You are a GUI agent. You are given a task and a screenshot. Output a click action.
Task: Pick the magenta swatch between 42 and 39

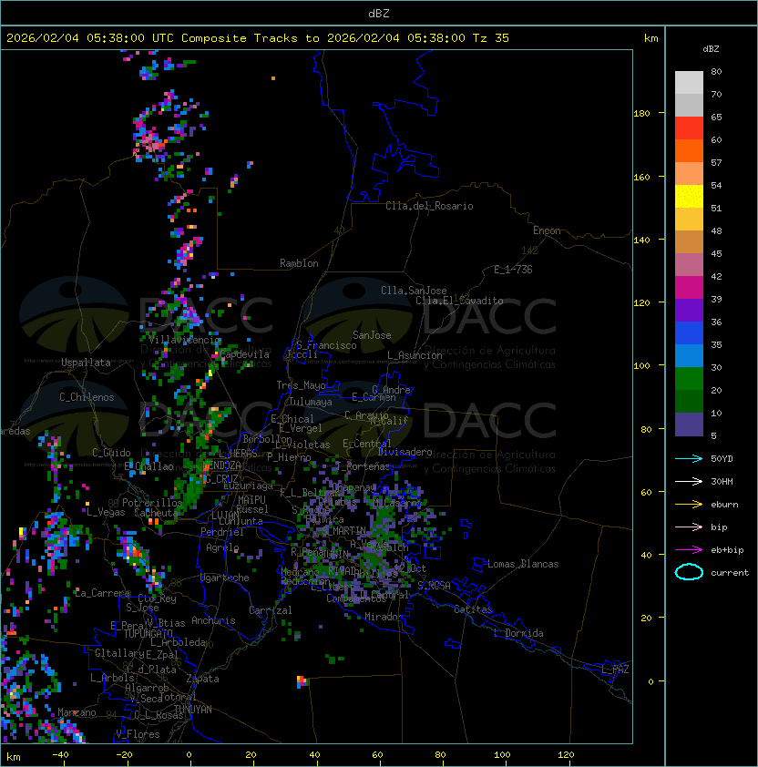(x=689, y=287)
